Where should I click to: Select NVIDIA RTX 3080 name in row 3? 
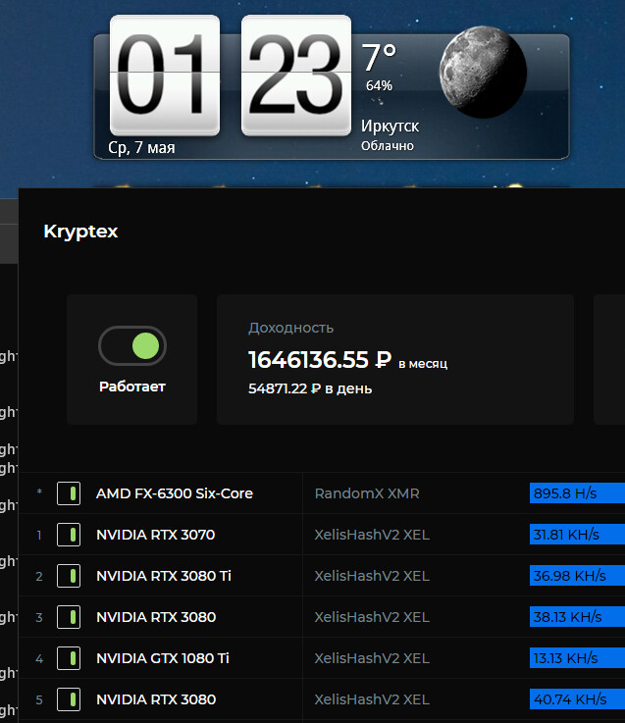click(156, 617)
